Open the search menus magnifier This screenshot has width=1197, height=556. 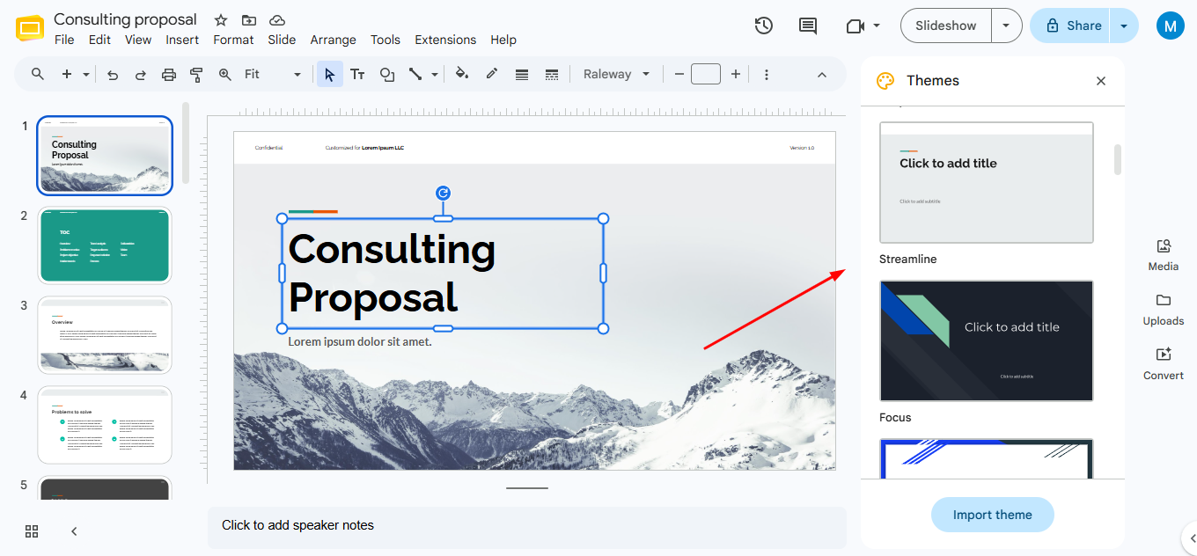38,74
